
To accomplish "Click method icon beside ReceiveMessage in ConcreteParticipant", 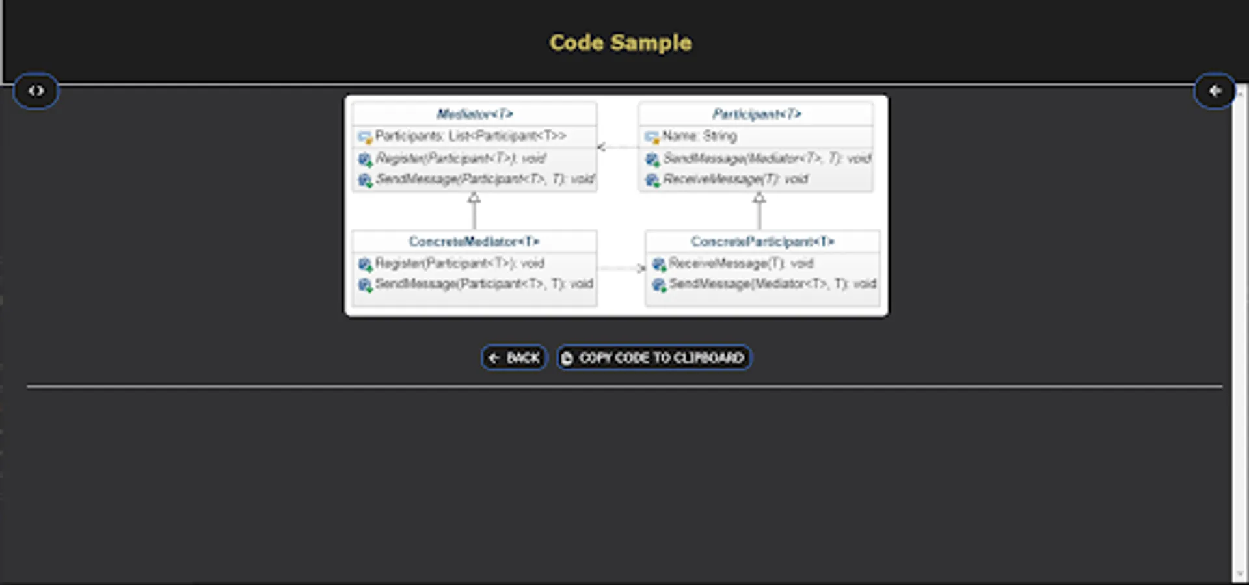I will coord(659,264).
